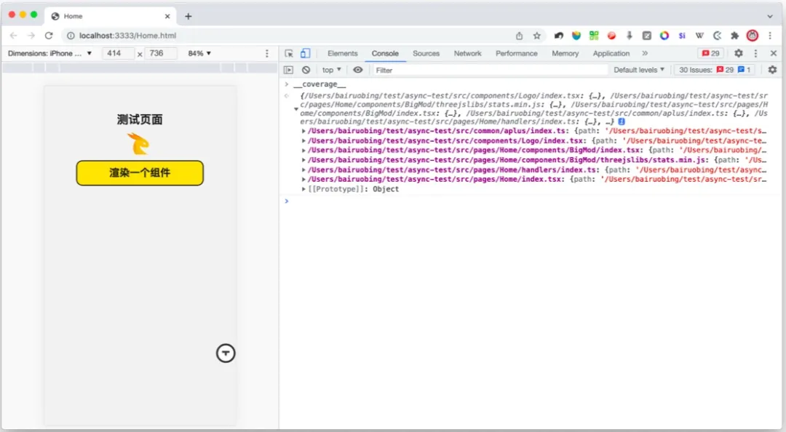Reload the page with the refresh icon
This screenshot has width=786, height=432.
[x=49, y=36]
